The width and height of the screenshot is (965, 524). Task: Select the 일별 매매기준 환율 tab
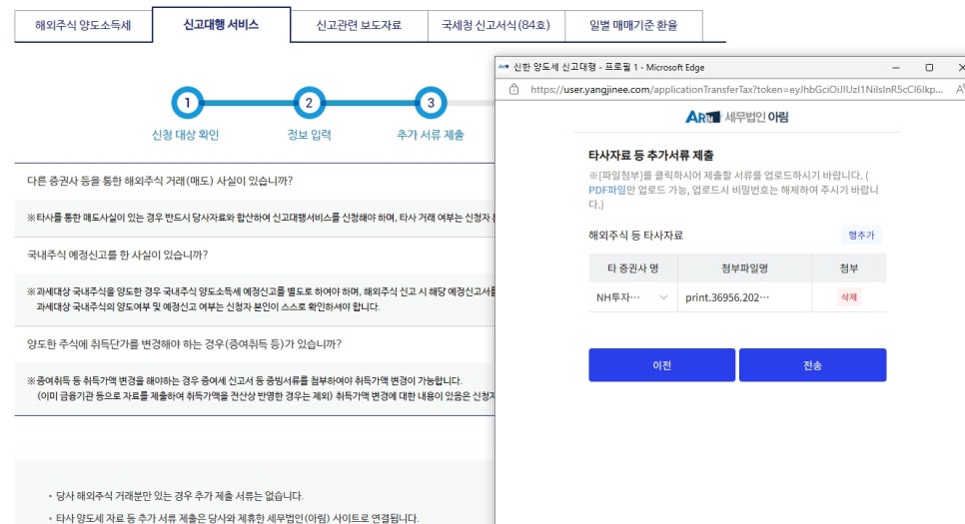tap(632, 25)
